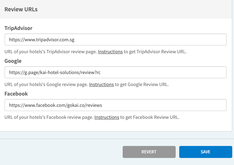Click the Google review page help text
Screen dimensions: 234x165
[46, 85]
